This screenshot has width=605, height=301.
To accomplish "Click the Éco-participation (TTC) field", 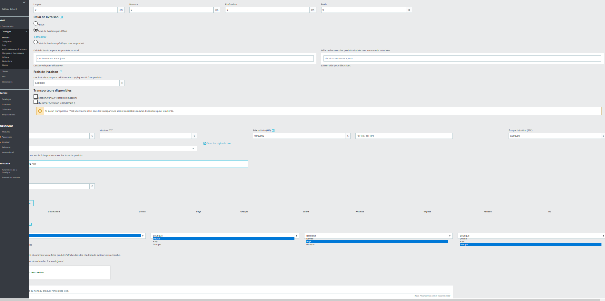I will [554, 136].
